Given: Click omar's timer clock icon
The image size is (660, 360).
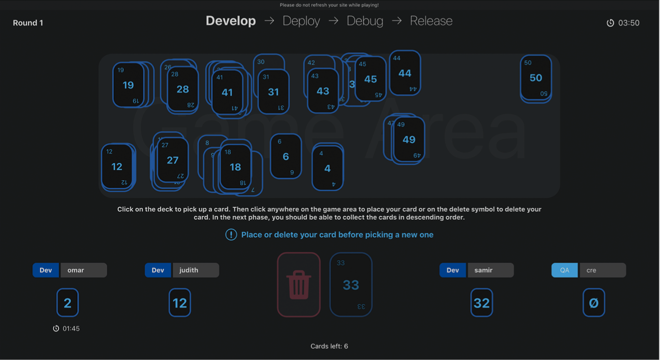Looking at the screenshot, I should point(56,328).
